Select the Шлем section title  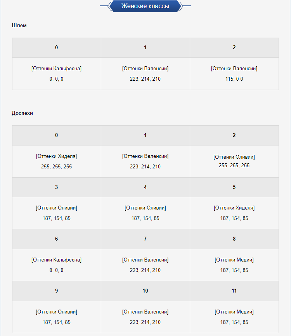pos(19,25)
